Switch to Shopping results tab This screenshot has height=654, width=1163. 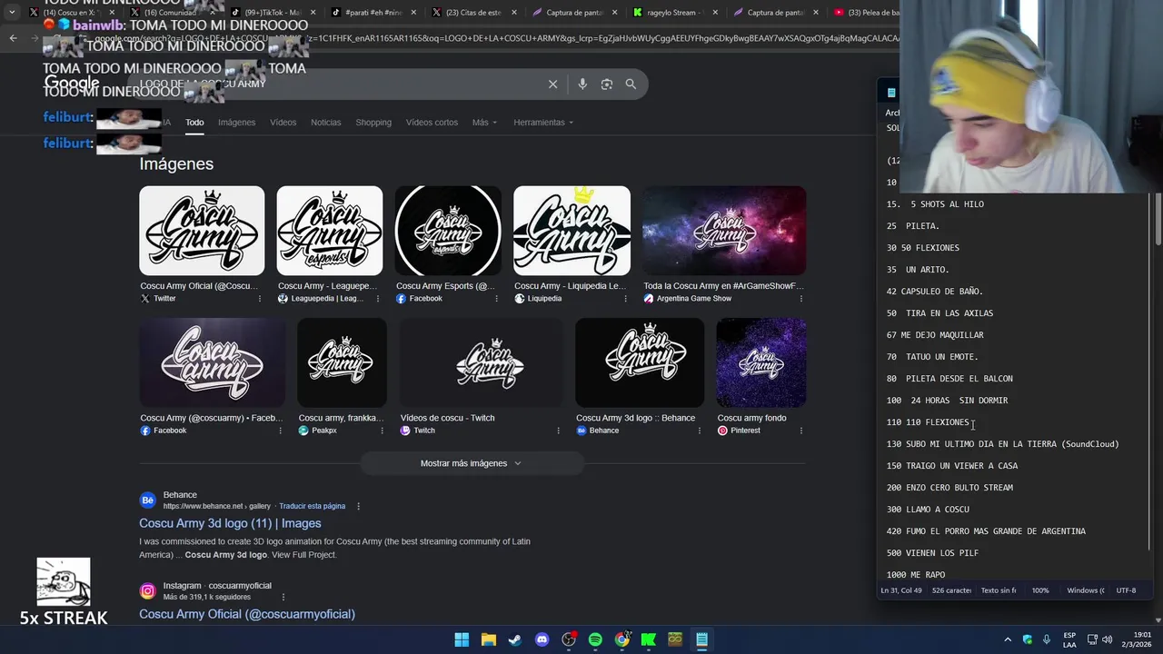[373, 123]
